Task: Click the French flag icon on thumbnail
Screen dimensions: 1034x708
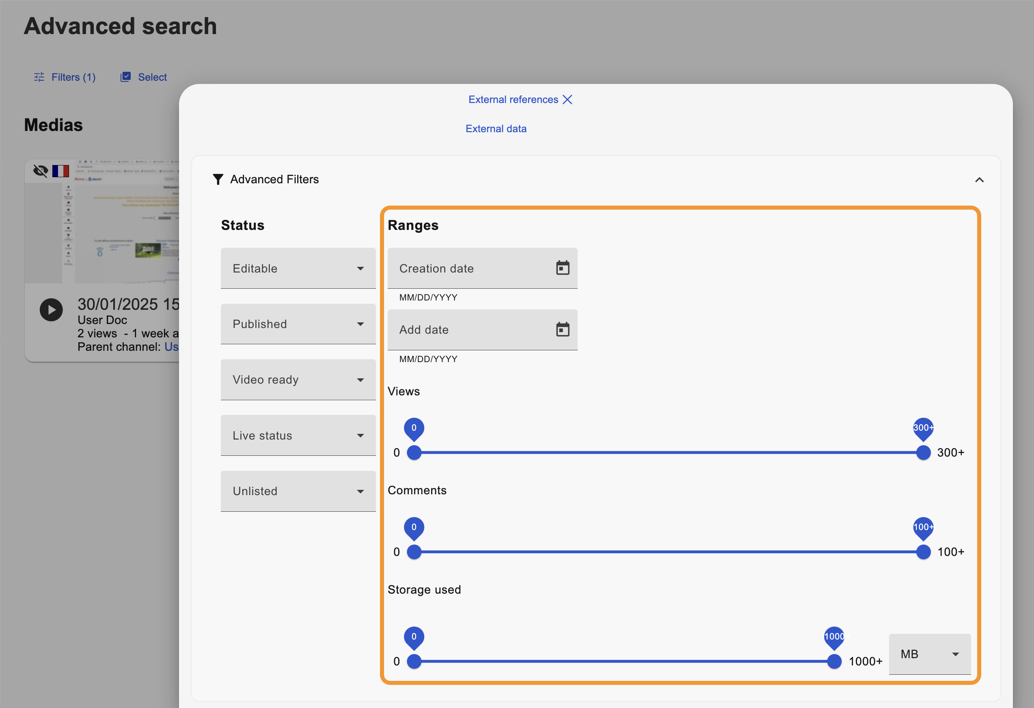Action: [60, 171]
